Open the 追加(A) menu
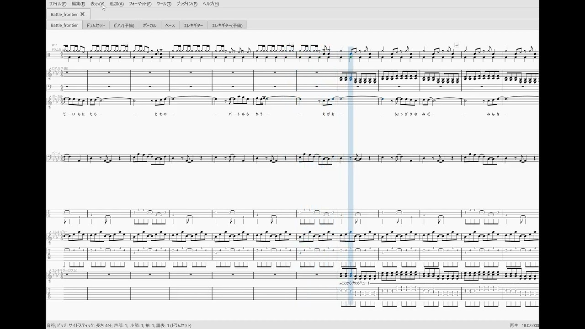Image resolution: width=585 pixels, height=329 pixels. coord(117,4)
